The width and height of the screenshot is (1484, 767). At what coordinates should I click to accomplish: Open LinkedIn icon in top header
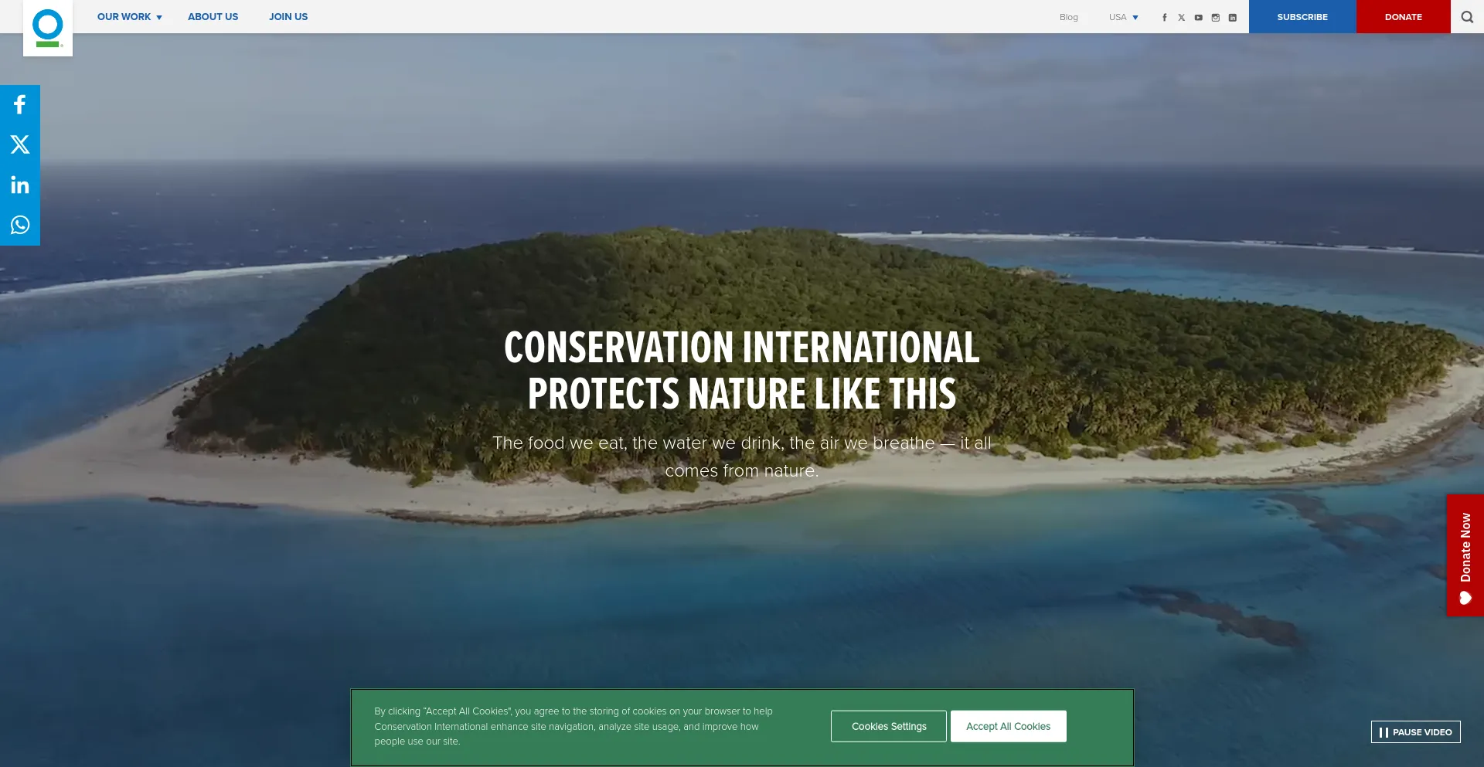[1232, 17]
